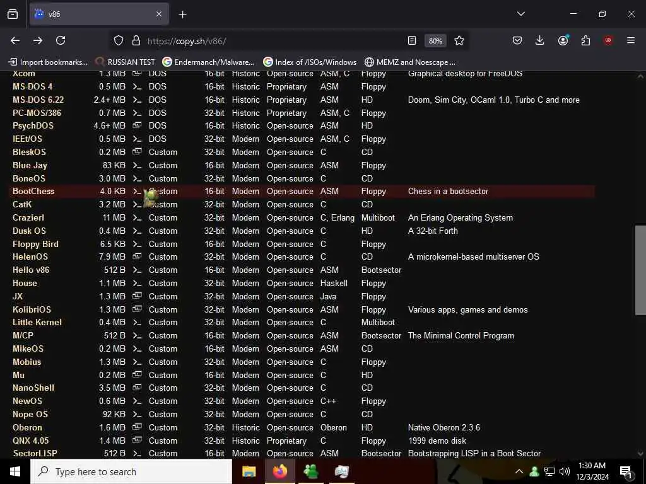List all tabs dropdown
Viewport: 646px width, 484px height.
[x=520, y=14]
